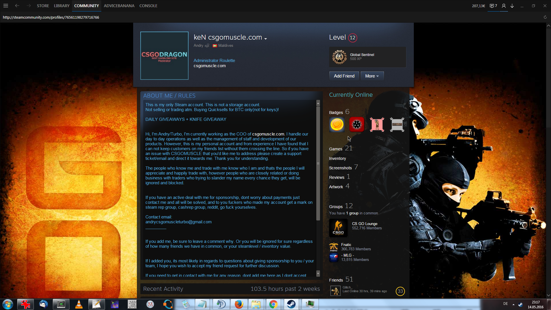Viewport: 551px width, 310px height.
Task: Click the About Me scrollbar up arrow
Action: coord(318,103)
